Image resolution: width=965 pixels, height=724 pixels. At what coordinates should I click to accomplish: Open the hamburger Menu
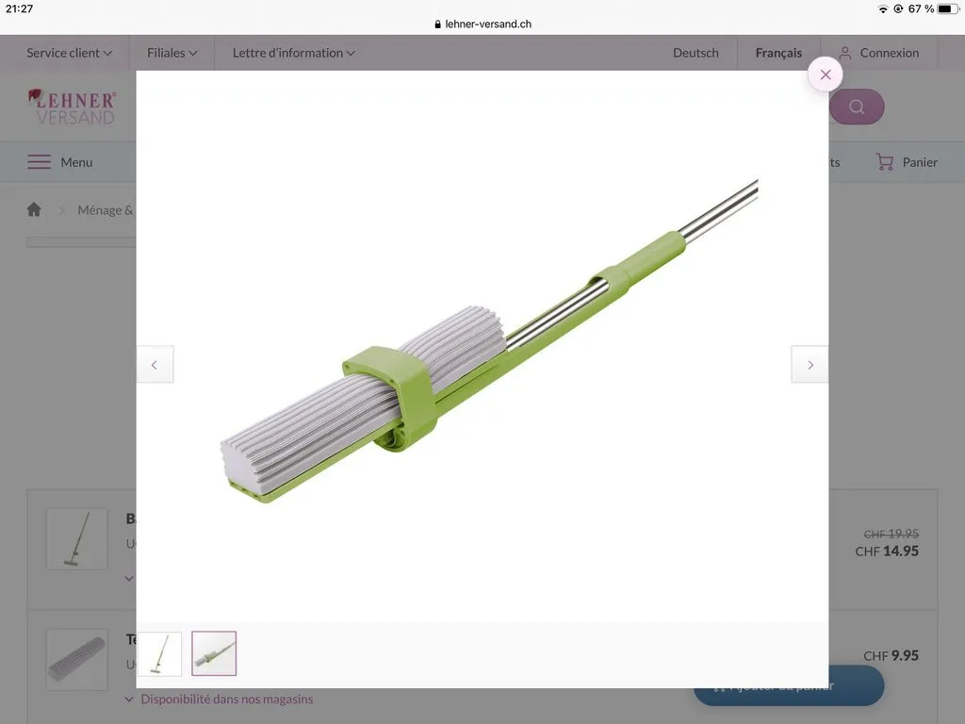pyautogui.click(x=60, y=162)
